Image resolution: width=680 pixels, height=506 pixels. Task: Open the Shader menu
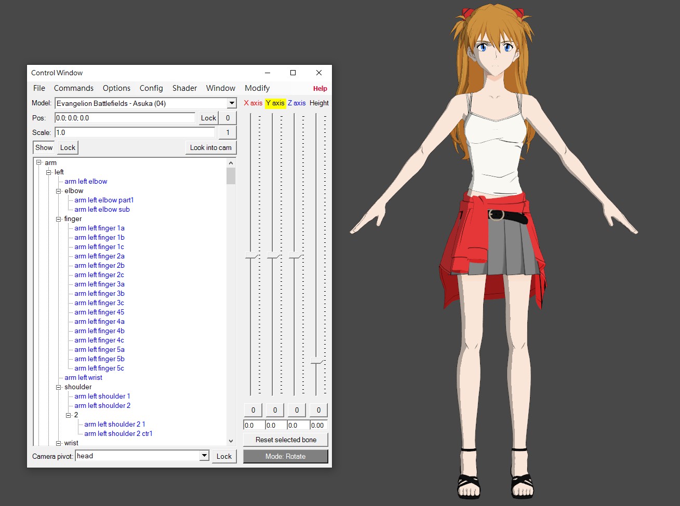point(184,88)
